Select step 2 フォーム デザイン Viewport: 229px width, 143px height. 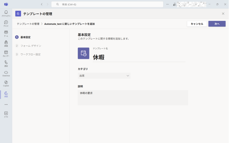tap(28, 46)
